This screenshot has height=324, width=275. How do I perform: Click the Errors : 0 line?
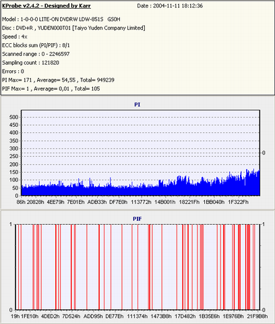13,72
